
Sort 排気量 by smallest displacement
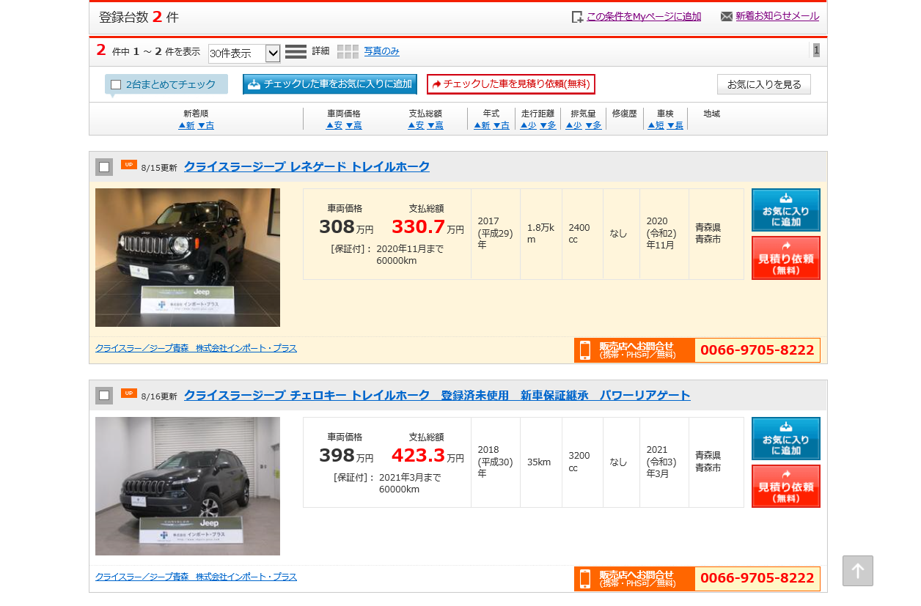pos(574,125)
